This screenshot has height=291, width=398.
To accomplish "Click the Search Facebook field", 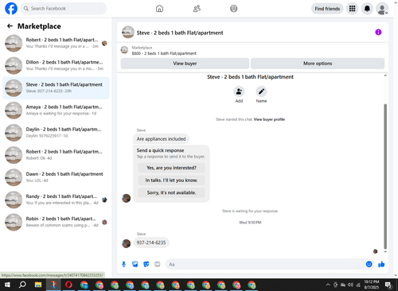I will pos(64,9).
